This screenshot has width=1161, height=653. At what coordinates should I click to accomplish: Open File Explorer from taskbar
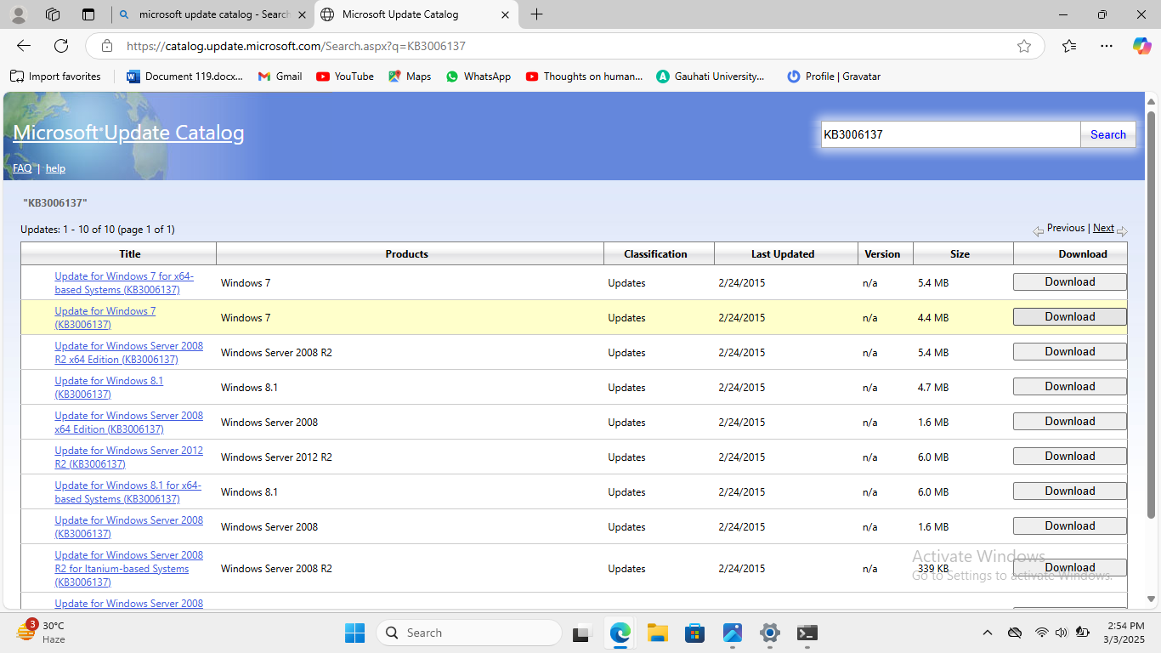click(x=657, y=633)
